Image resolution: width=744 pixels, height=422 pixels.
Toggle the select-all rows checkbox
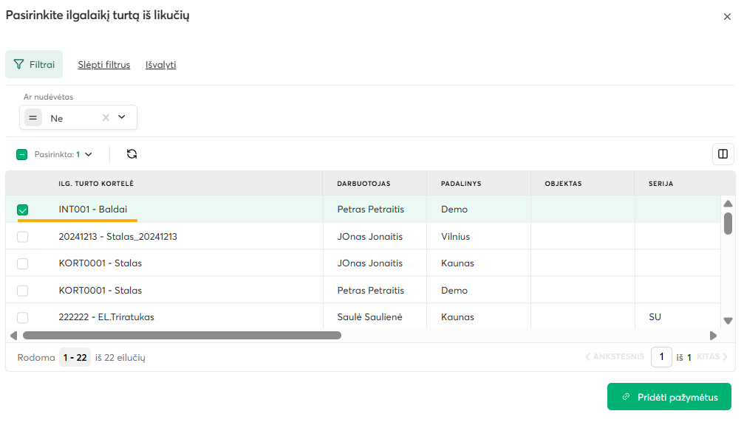click(x=22, y=155)
